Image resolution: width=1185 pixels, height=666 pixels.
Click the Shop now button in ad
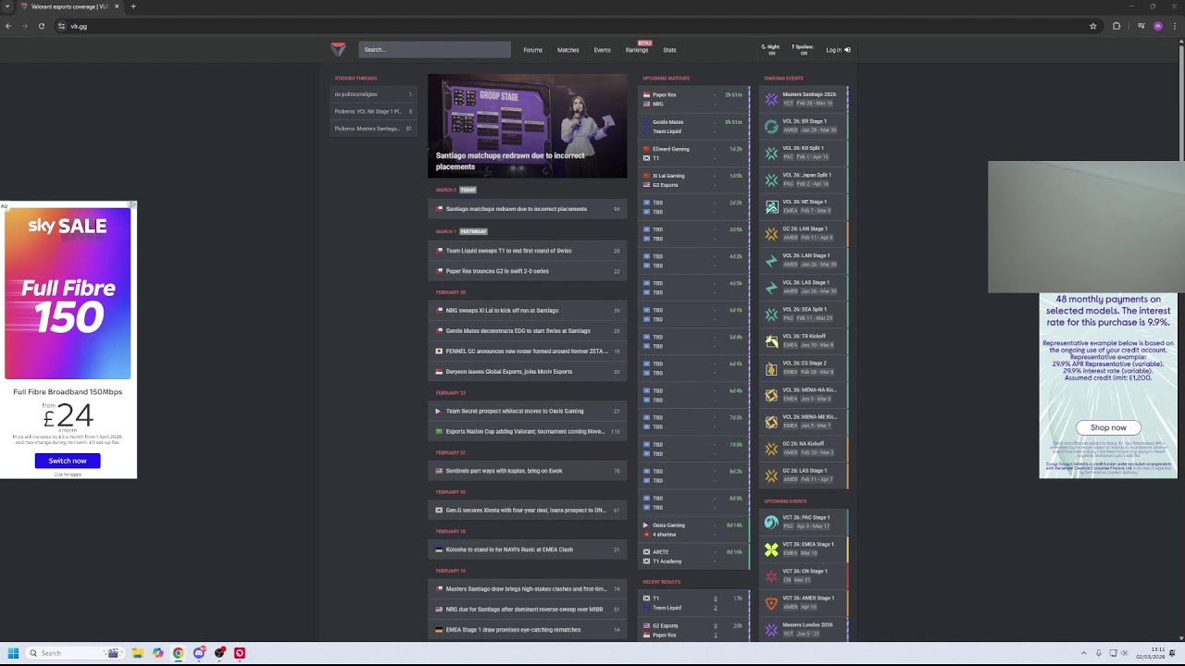pos(1108,427)
